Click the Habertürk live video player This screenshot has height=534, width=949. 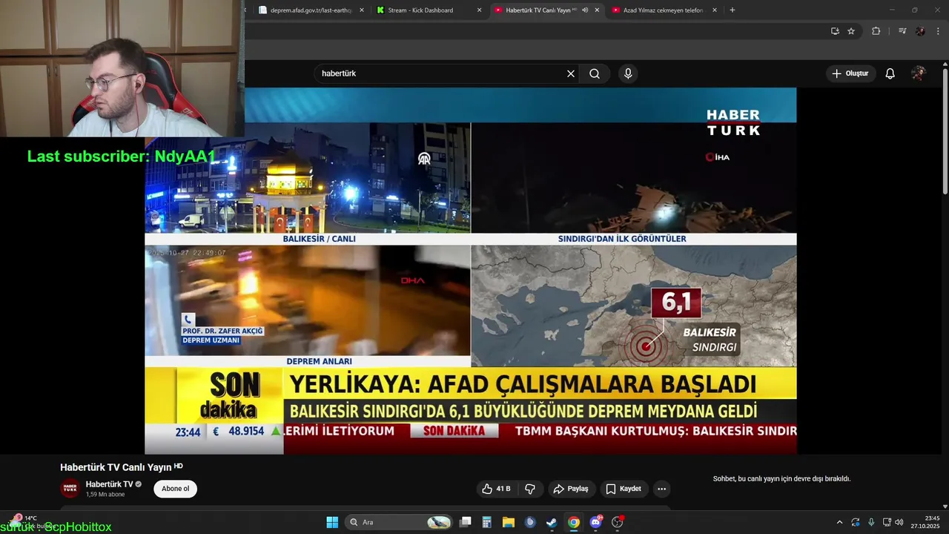coord(471,271)
